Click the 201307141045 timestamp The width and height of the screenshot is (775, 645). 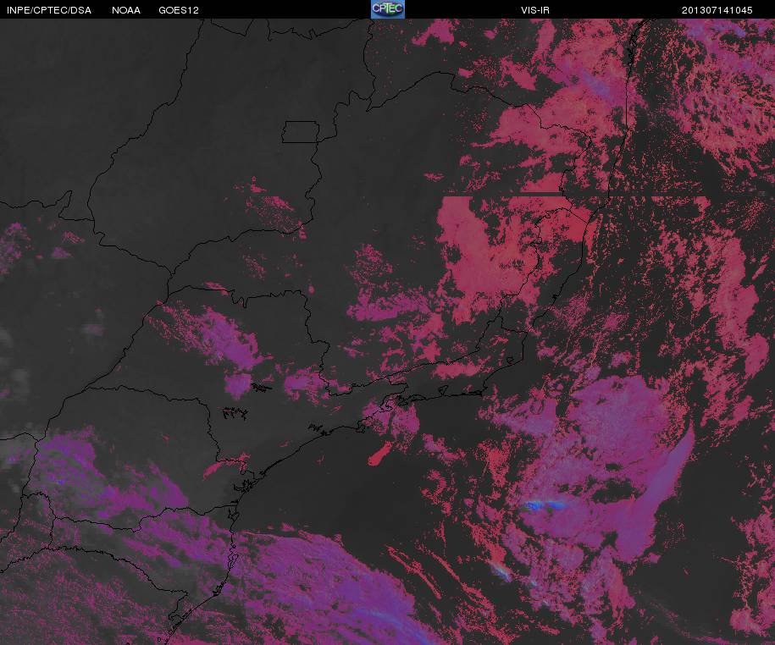[x=717, y=10]
